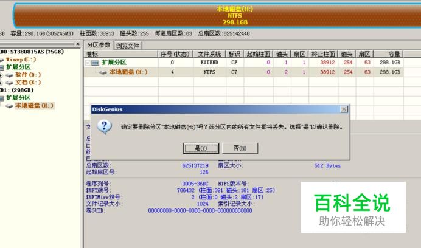
Task: Select 本地磁盘 (H:) row in partition table
Action: pos(243,72)
